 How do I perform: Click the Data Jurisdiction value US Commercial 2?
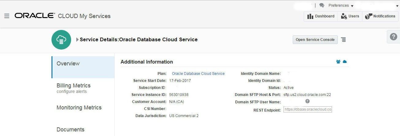(x=184, y=116)
